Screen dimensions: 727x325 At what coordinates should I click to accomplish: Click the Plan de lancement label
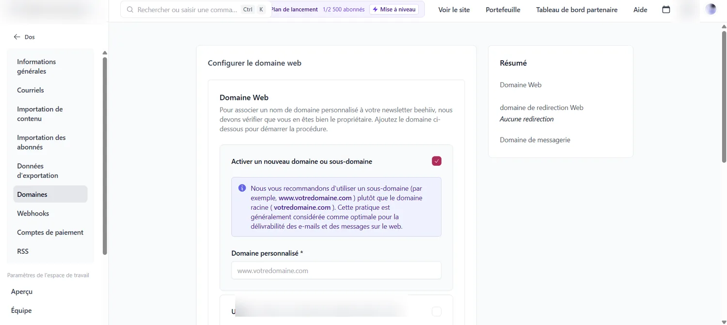click(294, 9)
